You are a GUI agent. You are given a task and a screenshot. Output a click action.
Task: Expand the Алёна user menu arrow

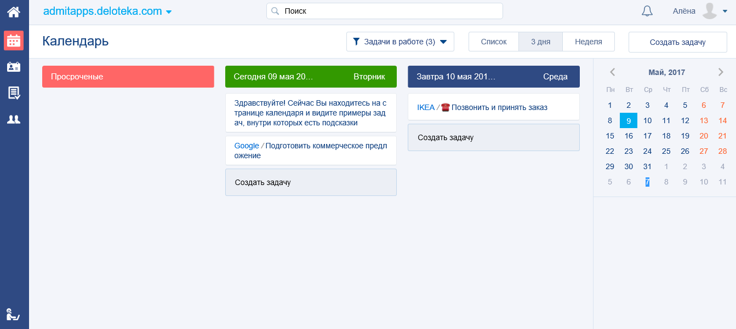point(725,11)
